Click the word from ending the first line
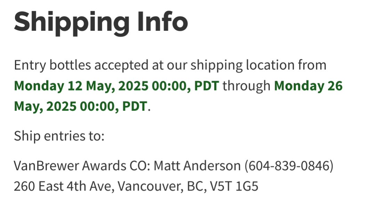The height and width of the screenshot is (202, 375). pyautogui.click(x=312, y=65)
